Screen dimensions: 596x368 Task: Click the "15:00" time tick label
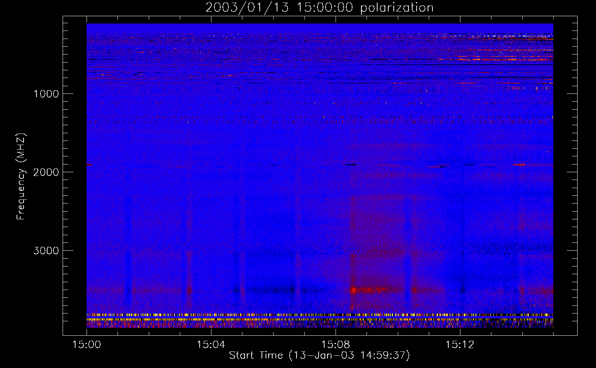pos(87,345)
